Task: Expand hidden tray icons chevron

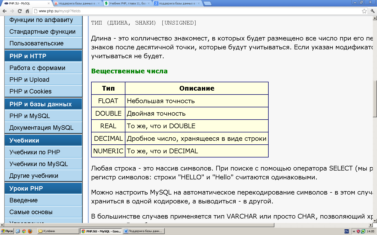Action: [x=354, y=231]
